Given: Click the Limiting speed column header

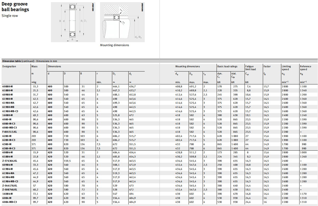Looking at the screenshot, I should (286, 68).
